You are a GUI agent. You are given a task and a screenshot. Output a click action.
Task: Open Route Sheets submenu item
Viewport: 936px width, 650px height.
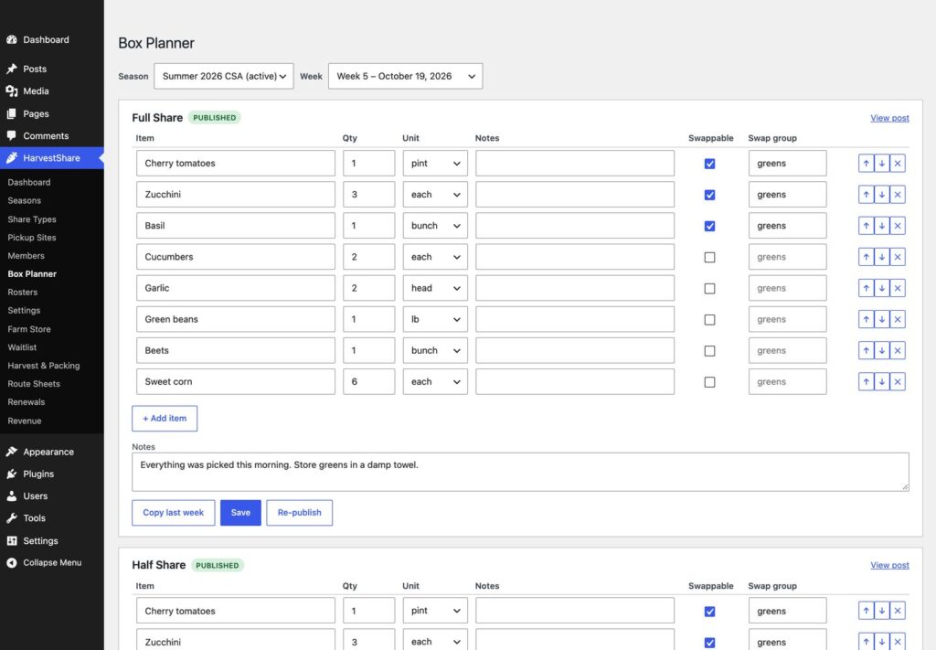34,384
